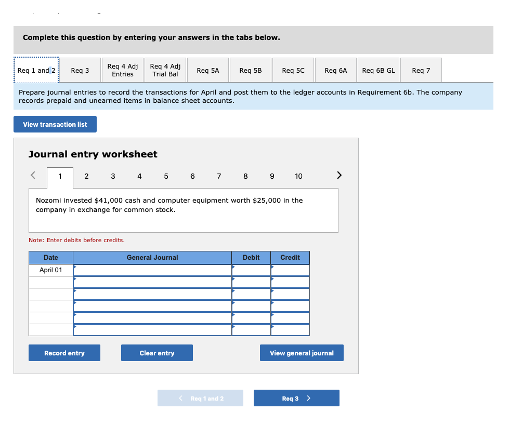
Task: Open last row General Journal account dropdown
Action: [152, 330]
